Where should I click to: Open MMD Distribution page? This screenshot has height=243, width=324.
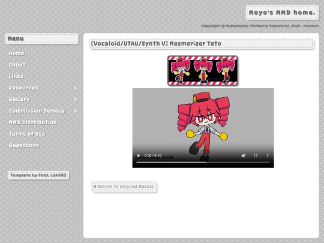click(32, 122)
